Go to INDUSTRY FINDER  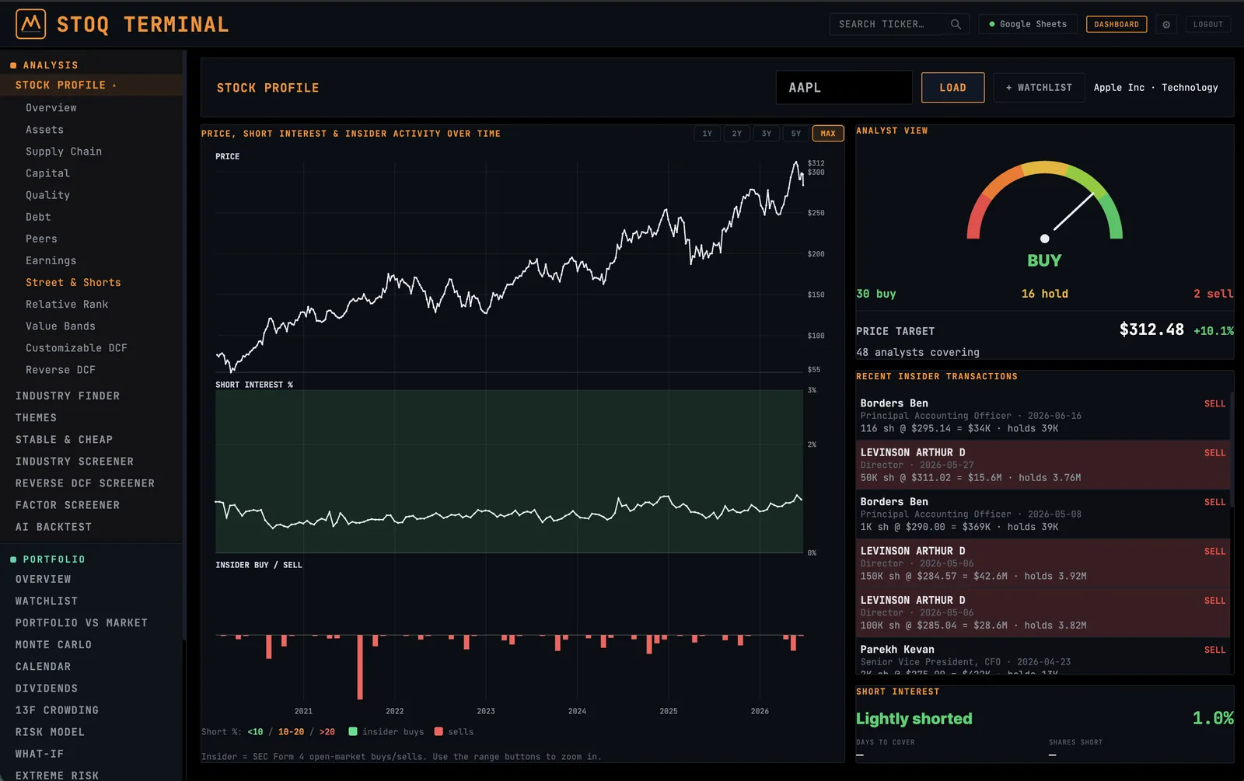[x=68, y=396]
